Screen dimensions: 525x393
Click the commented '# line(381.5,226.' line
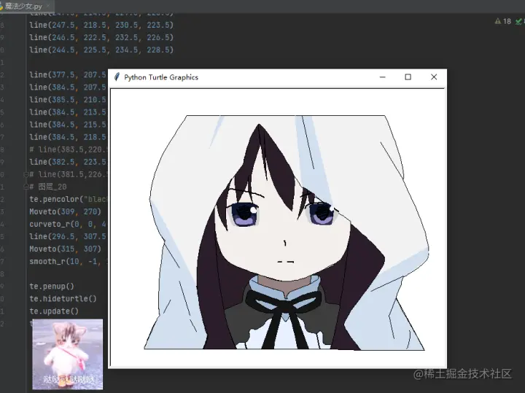(68, 174)
